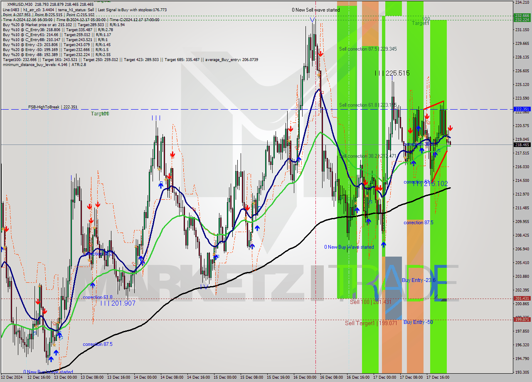The height and width of the screenshot is (382, 532).
Task: Click the 'Buy %10 @ C_Entry38' line
Action: [58, 29]
